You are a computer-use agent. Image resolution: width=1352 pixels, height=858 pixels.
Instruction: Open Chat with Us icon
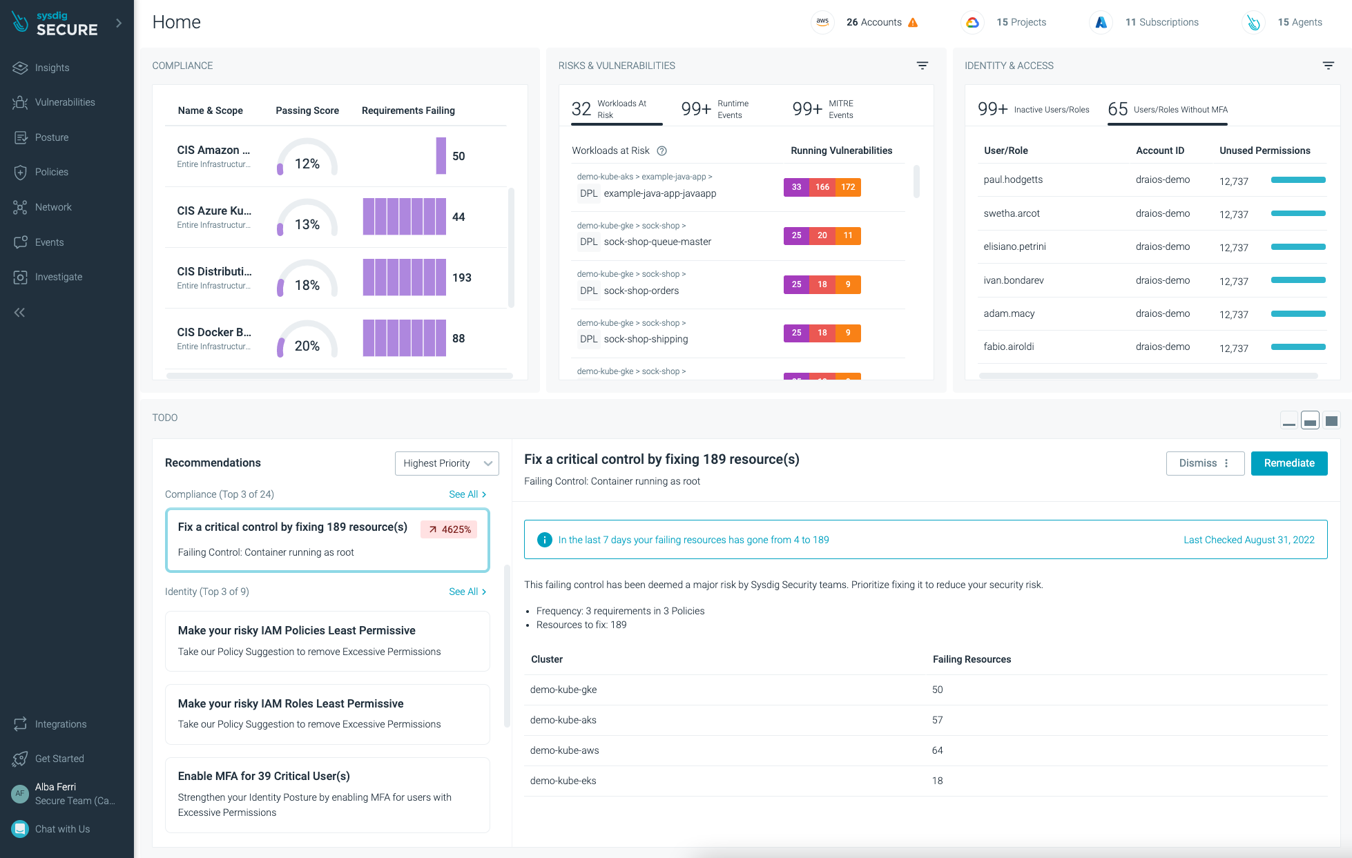click(x=20, y=829)
